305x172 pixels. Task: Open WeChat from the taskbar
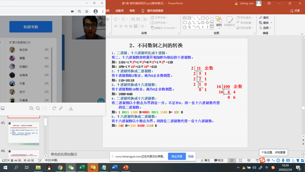71,167
